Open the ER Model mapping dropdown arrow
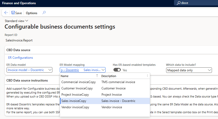Screen dimensions: 218x119 pyautogui.click(x=103, y=70)
